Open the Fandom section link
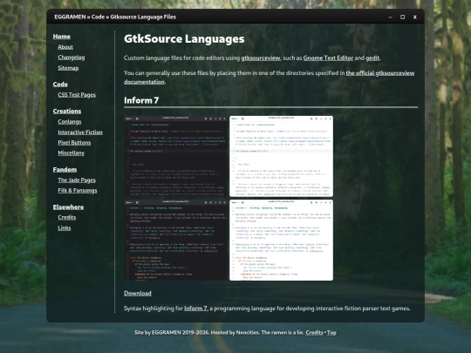Image resolution: width=471 pixels, height=353 pixels. [65, 170]
